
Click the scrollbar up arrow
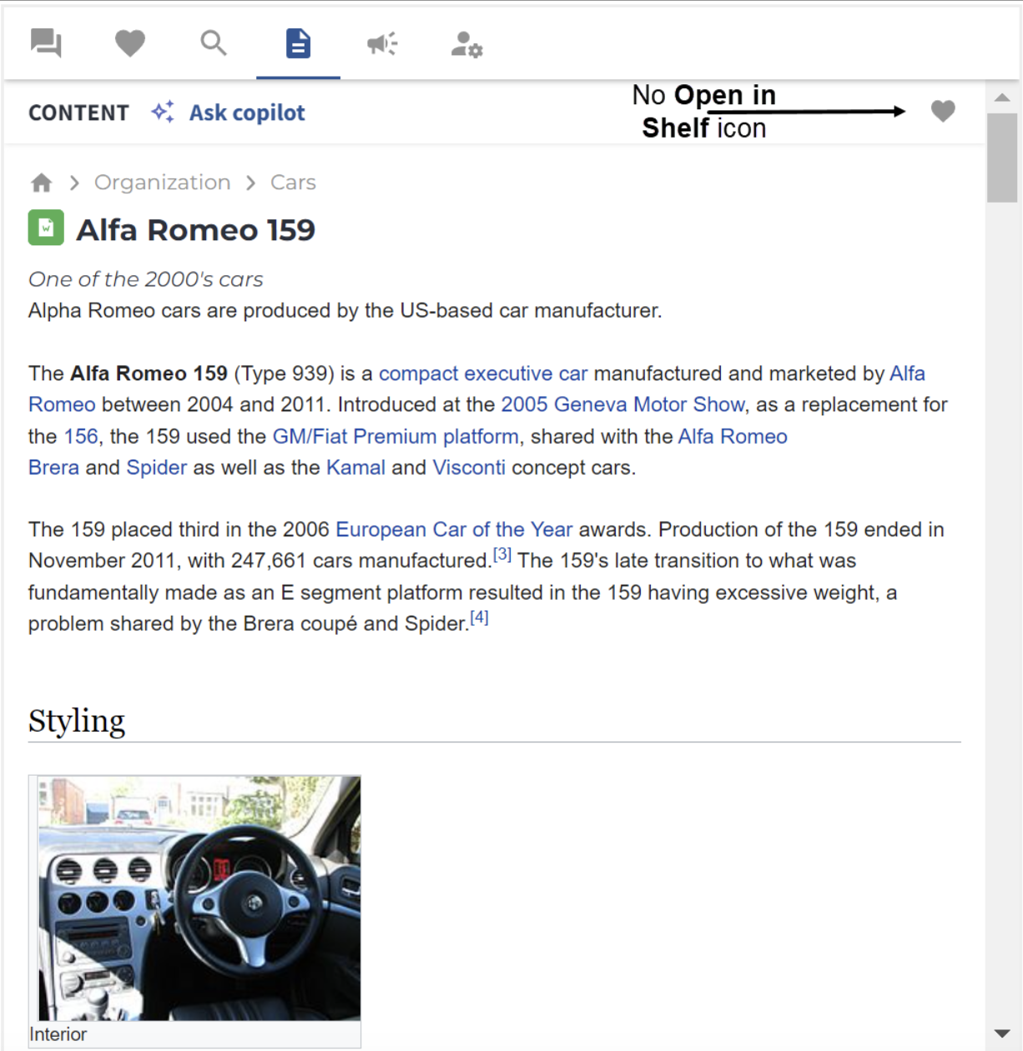click(x=1002, y=98)
